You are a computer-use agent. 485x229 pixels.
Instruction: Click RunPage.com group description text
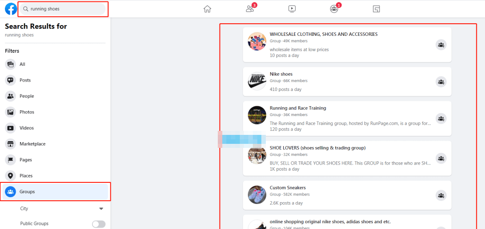click(x=350, y=123)
